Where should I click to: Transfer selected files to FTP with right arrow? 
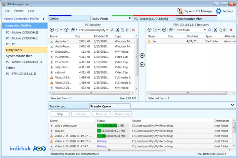coord(142,56)
